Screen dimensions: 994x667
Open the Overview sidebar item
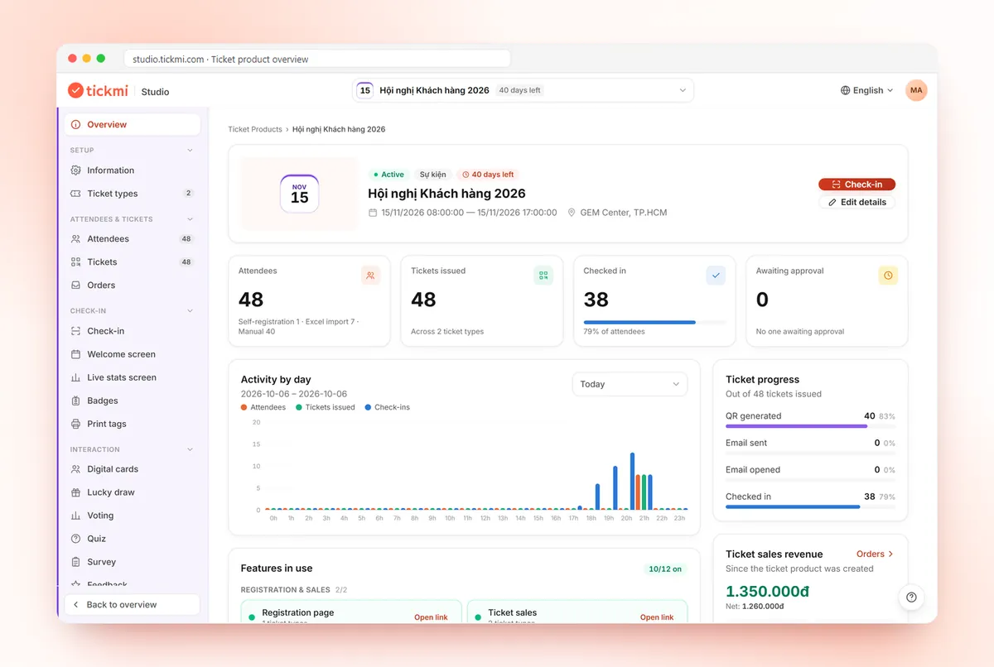point(133,124)
